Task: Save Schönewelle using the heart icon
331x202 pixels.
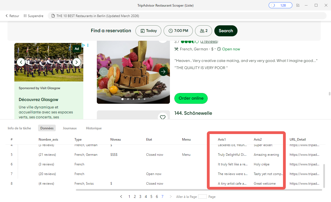Action: click(163, 117)
